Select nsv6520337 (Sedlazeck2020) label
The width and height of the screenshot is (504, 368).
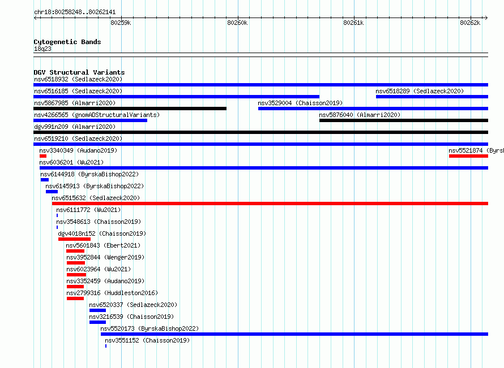(x=133, y=305)
